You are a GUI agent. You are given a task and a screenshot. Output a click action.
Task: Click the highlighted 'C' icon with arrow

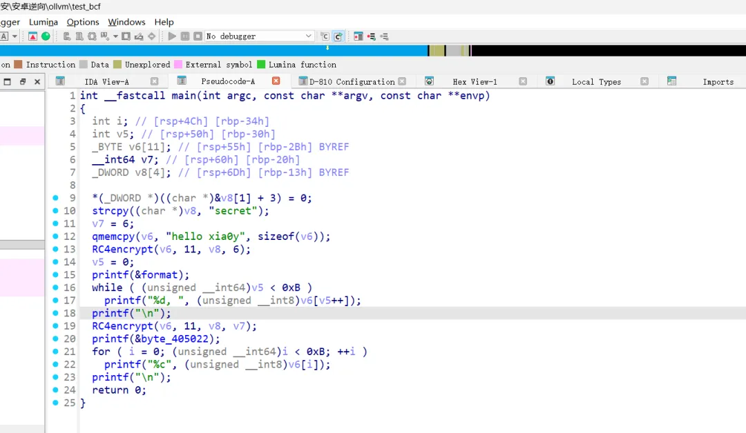(x=338, y=37)
